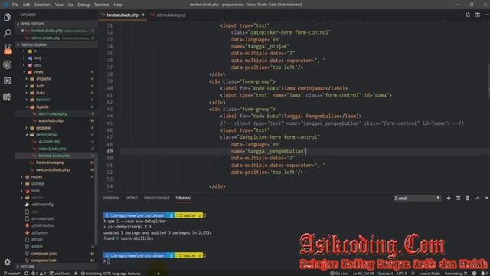Click Spaces: 4 indentation setting
Screen dimensions: 490x276
point(385,274)
